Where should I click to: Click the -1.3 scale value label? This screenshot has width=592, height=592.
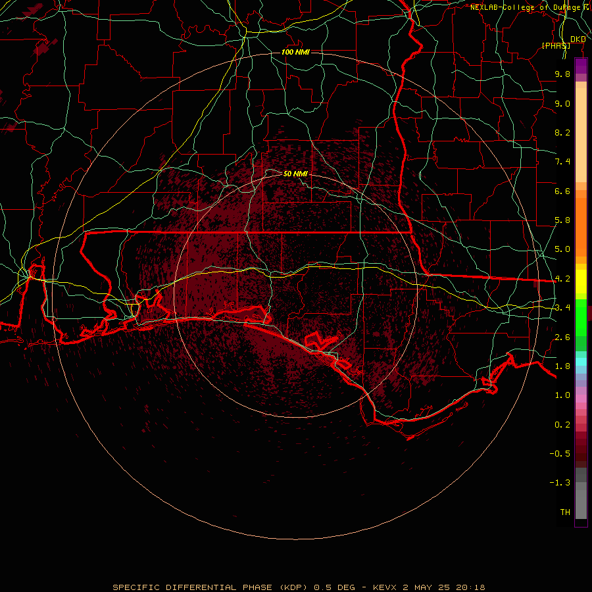560,483
